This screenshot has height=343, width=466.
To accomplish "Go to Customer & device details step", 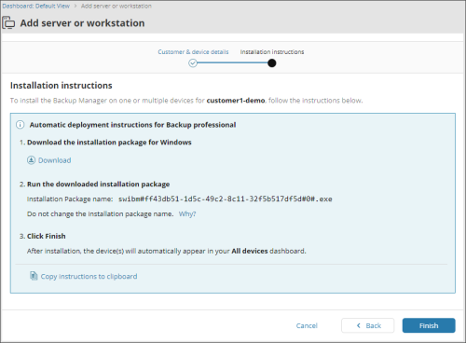I will 193,52.
